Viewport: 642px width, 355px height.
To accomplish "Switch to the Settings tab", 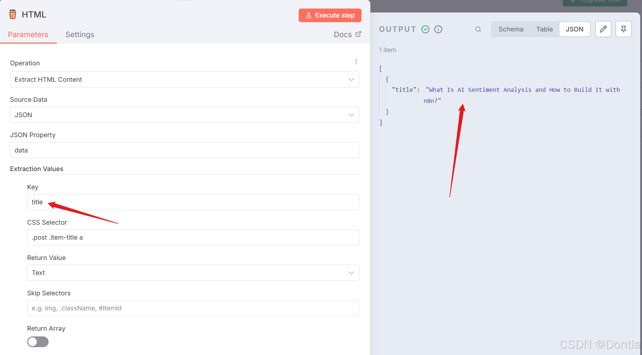I will pos(80,35).
